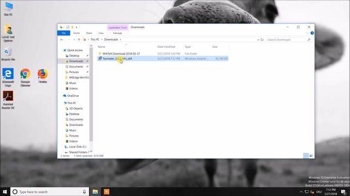Click the microphone icon in taskbar search
Screen dimensions: 350x196
pyautogui.click(x=84, y=192)
